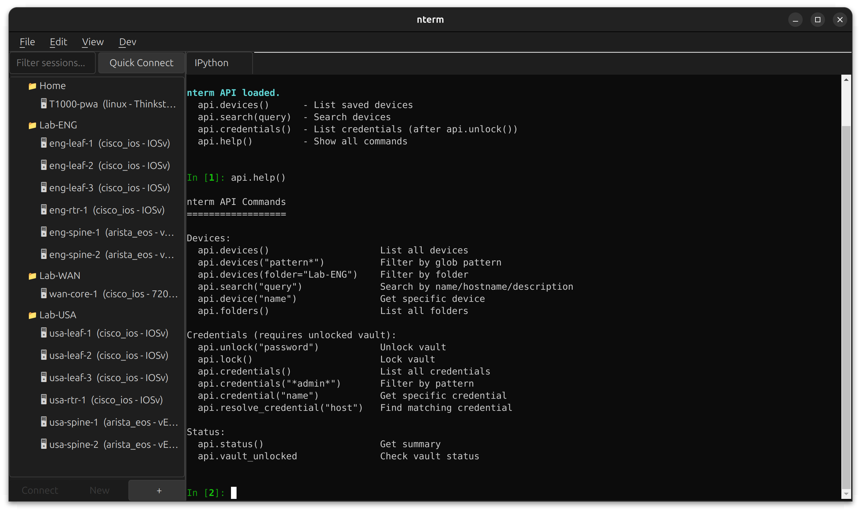This screenshot has width=861, height=512.
Task: Click the wan-core-1 server icon
Action: point(44,293)
